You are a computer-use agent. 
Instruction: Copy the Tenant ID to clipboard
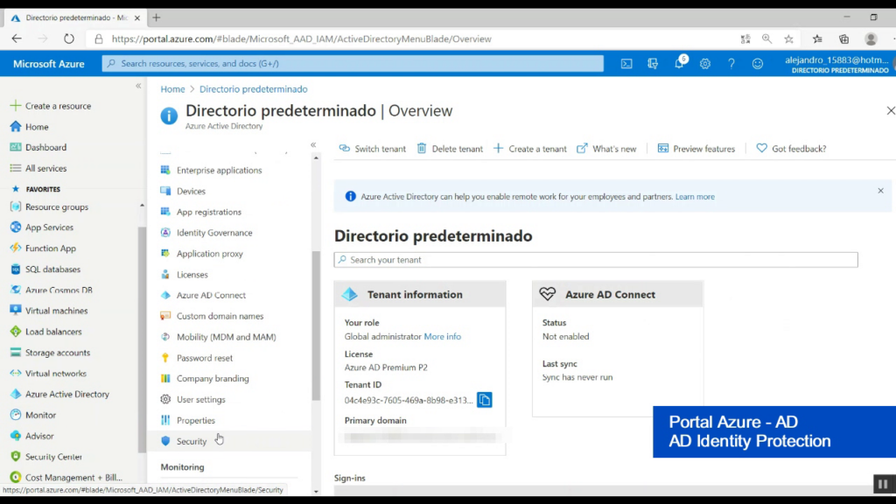pos(485,400)
